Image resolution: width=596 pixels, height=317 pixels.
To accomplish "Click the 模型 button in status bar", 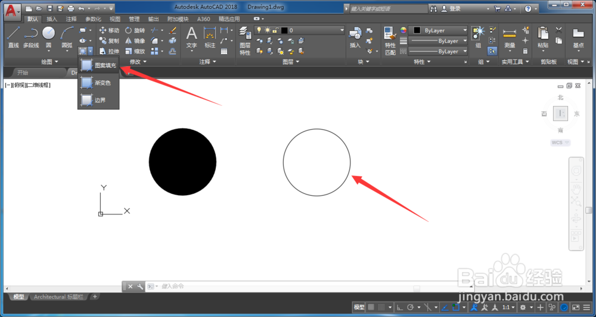I will pos(359,307).
